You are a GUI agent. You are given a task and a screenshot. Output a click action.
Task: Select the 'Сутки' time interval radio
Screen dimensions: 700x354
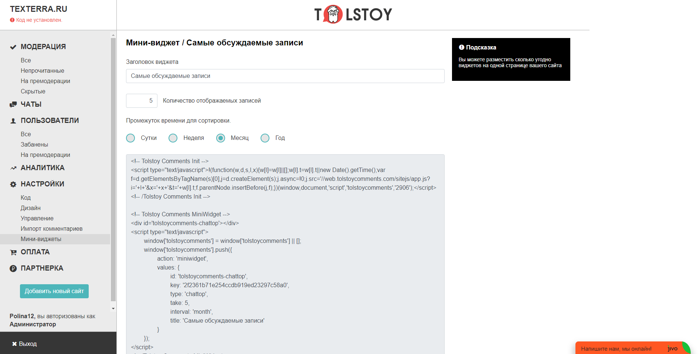(130, 138)
